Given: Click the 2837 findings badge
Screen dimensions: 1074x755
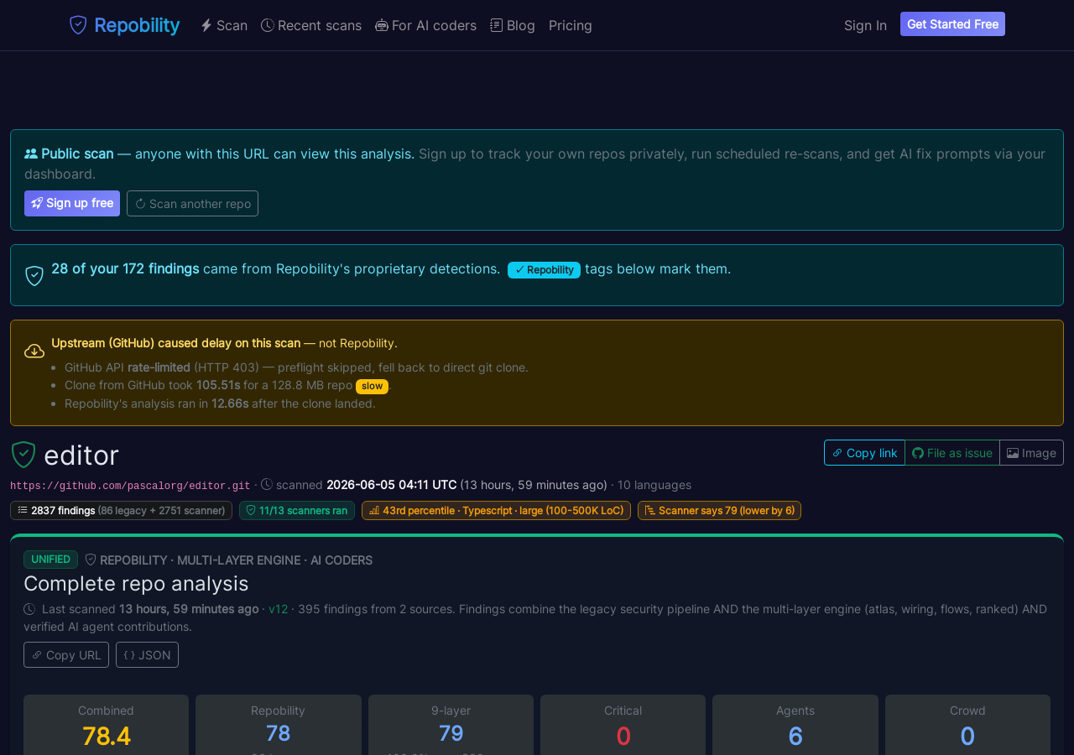Looking at the screenshot, I should (121, 510).
